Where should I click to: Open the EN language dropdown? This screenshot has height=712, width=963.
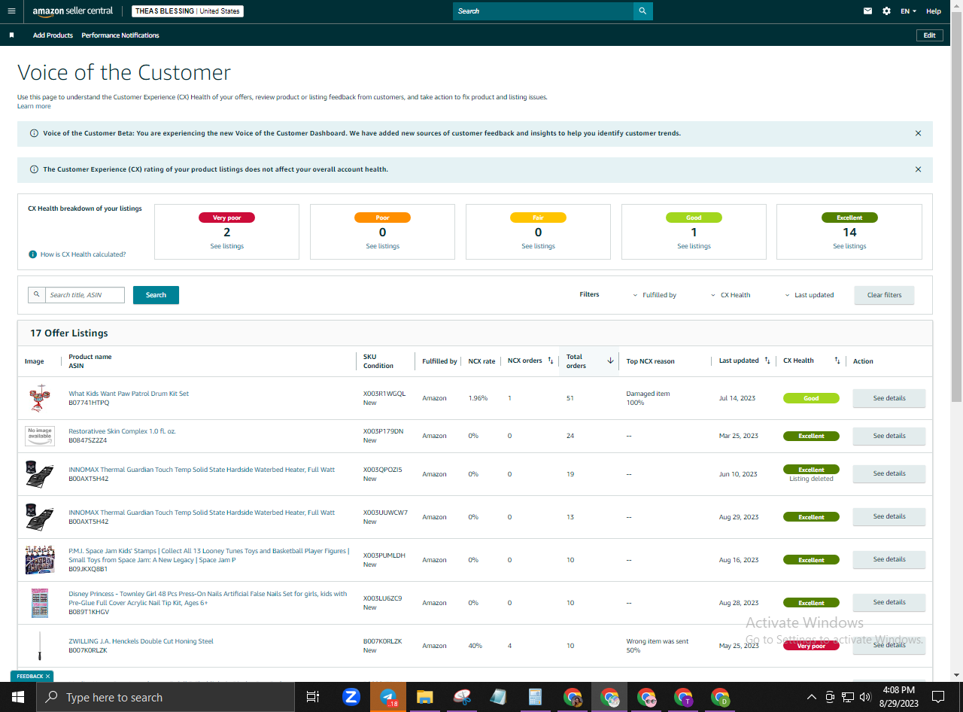click(x=908, y=11)
